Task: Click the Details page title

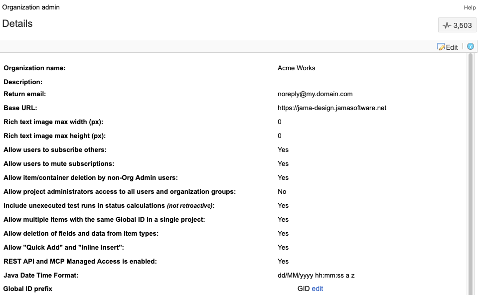Action: (x=17, y=23)
